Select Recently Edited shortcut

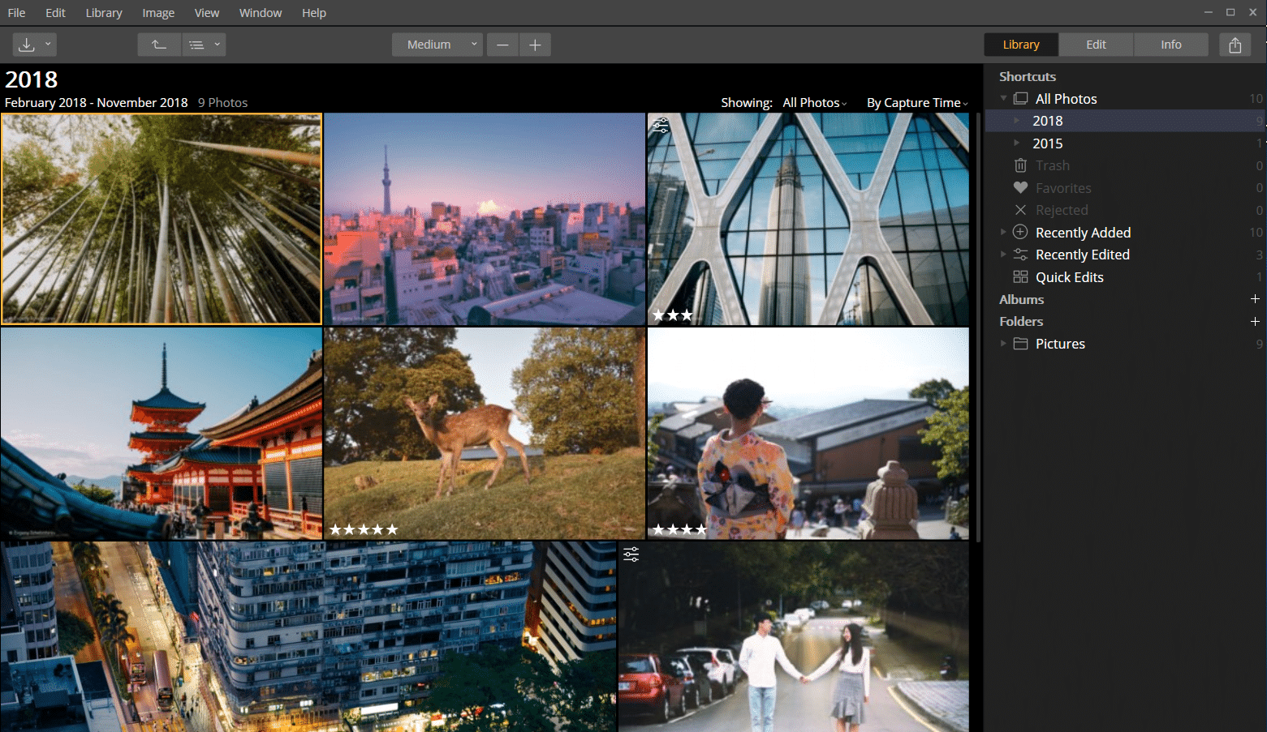click(1082, 255)
